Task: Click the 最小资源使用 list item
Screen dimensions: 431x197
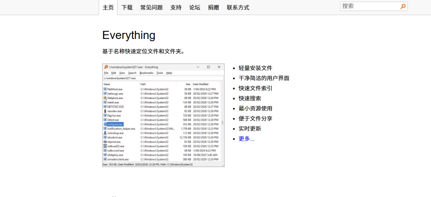Action: tap(256, 108)
